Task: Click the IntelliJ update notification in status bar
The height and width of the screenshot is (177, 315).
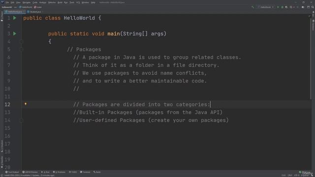Action: click(x=30, y=176)
